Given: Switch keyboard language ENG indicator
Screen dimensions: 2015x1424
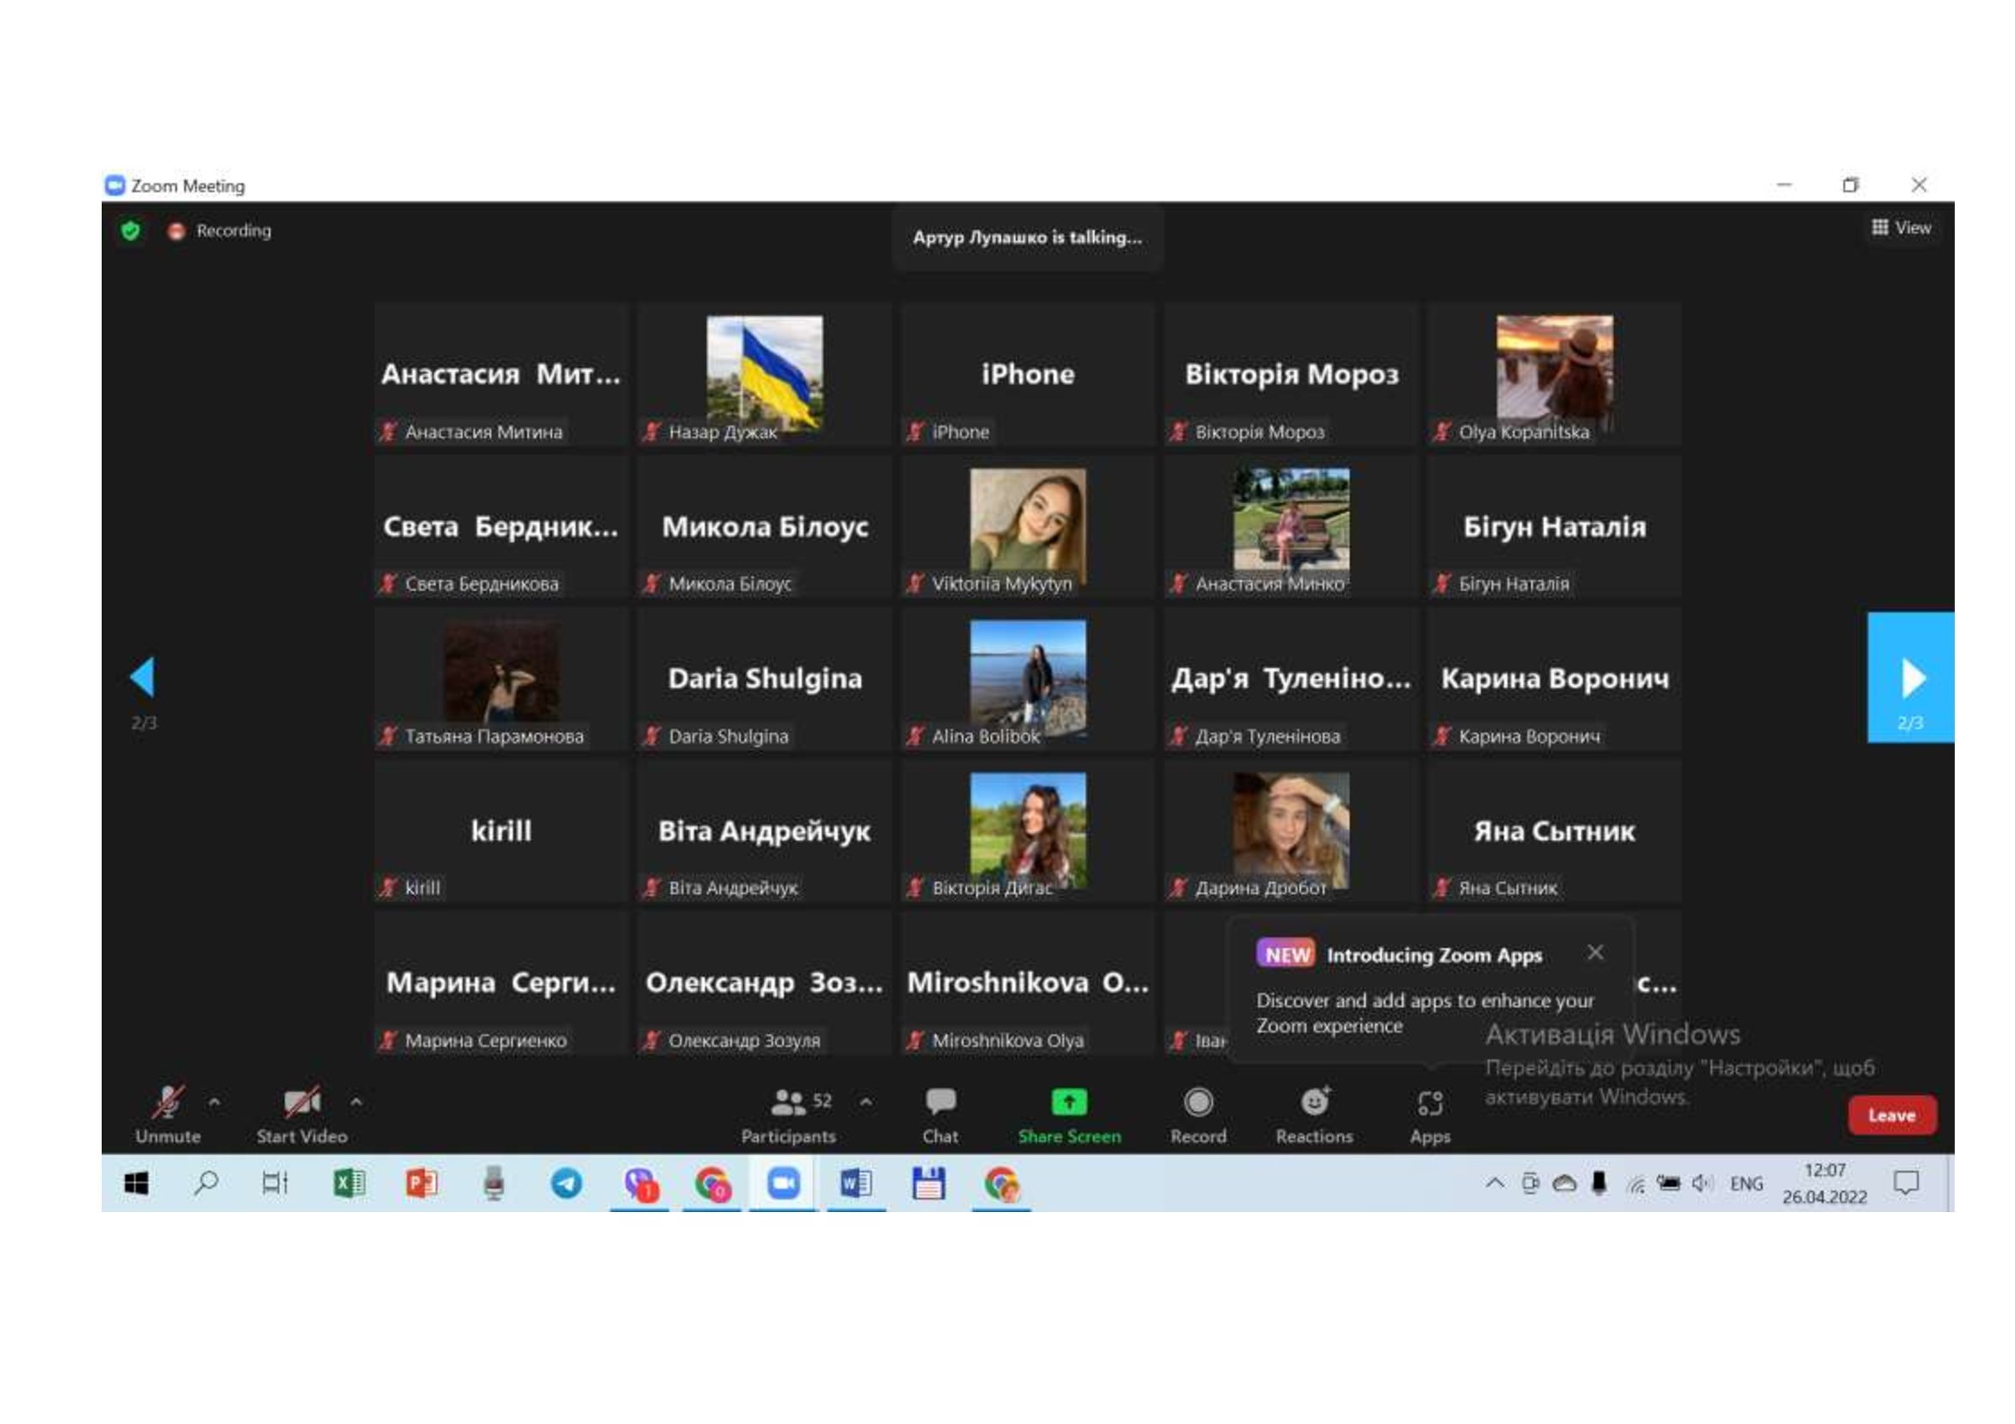Looking at the screenshot, I should [1745, 1185].
